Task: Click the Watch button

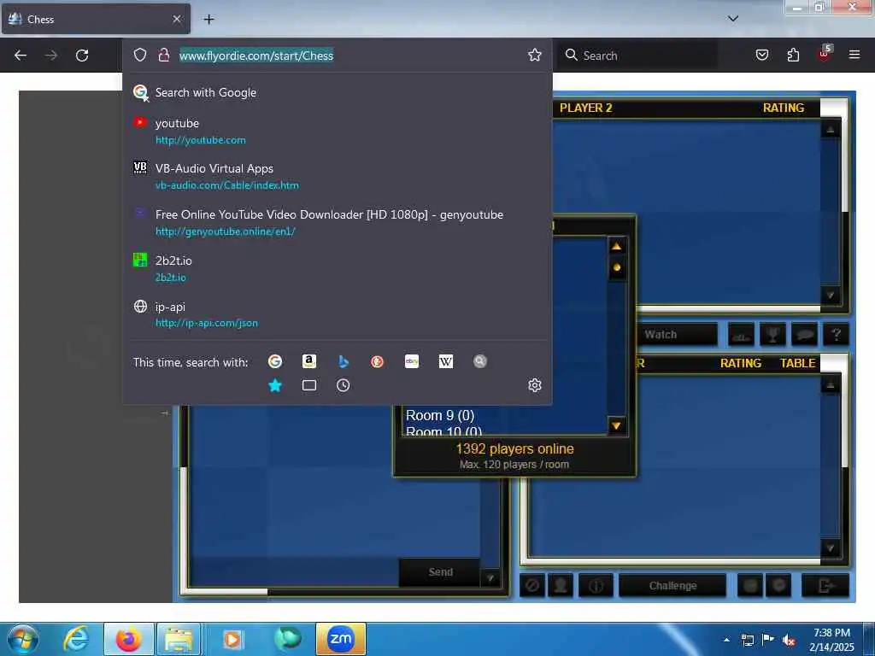Action: [x=677, y=335]
